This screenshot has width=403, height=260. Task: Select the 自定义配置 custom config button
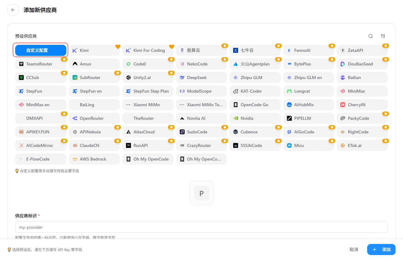tap(41, 50)
